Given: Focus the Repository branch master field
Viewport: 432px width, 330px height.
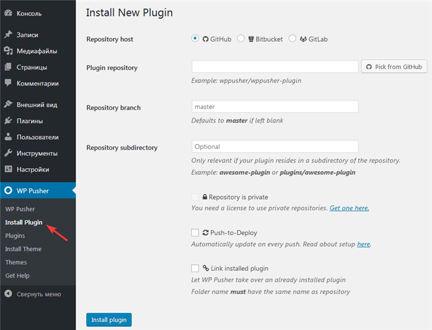Looking at the screenshot, I should click(275, 107).
